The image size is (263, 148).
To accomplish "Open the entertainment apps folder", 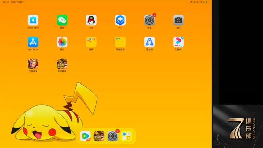I will pyautogui.click(x=91, y=42).
